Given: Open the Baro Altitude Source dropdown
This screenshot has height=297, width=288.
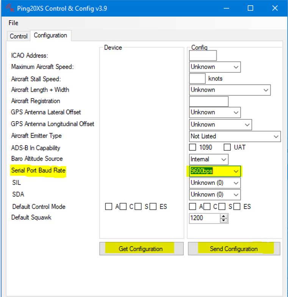Looking at the screenshot, I should [208, 159].
